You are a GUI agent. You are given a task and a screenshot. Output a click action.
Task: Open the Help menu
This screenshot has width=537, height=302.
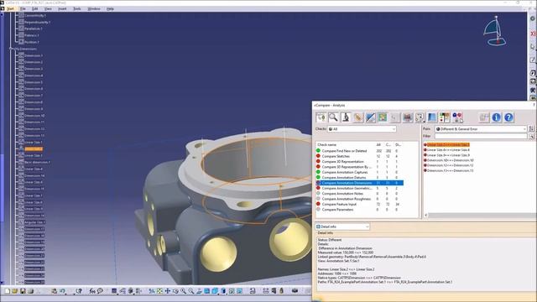tap(110, 8)
